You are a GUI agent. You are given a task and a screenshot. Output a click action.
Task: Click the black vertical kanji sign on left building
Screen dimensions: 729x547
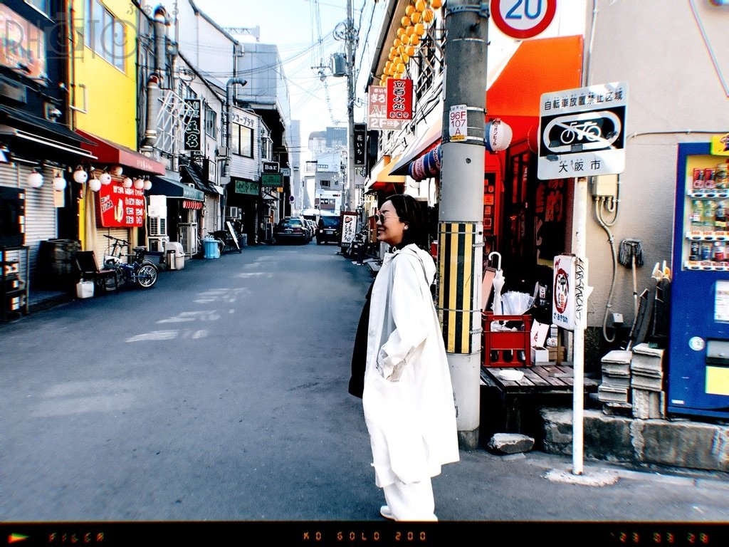tap(192, 125)
